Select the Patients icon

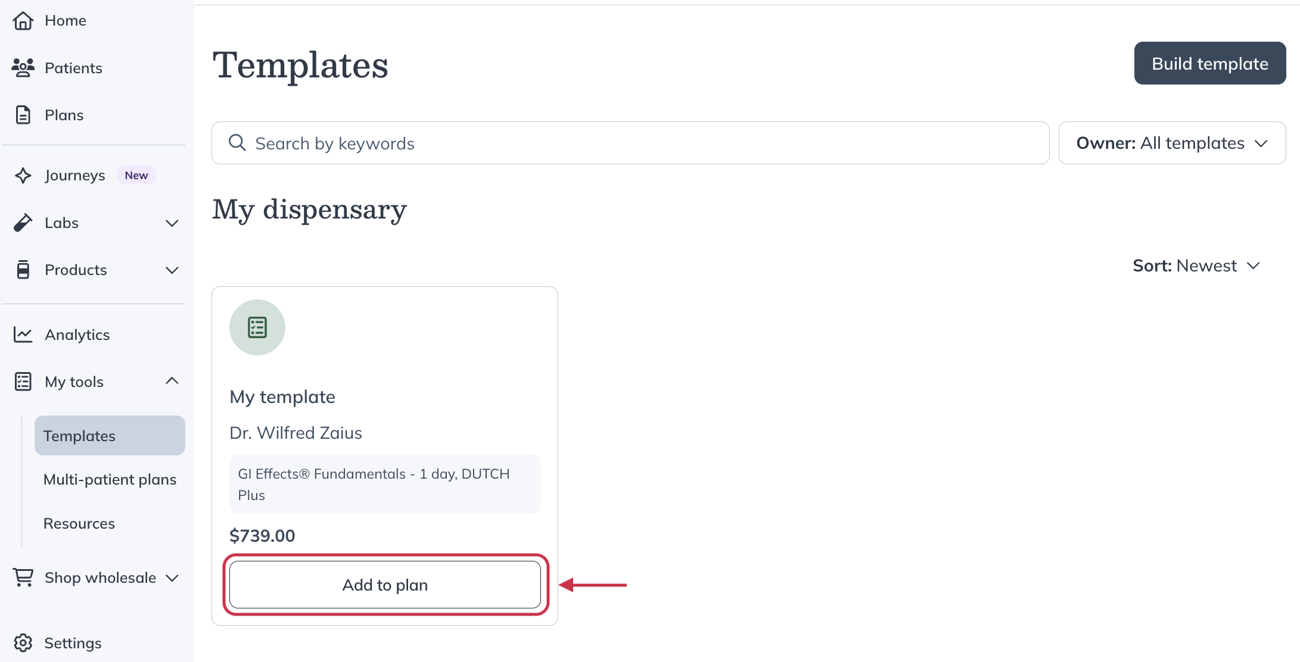click(x=23, y=68)
